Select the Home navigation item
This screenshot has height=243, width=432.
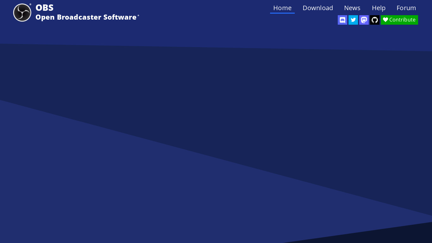click(x=282, y=8)
